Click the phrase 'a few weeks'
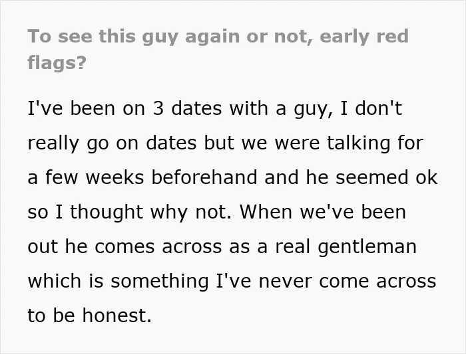The height and width of the screenshot is (354, 466). pos(86,177)
